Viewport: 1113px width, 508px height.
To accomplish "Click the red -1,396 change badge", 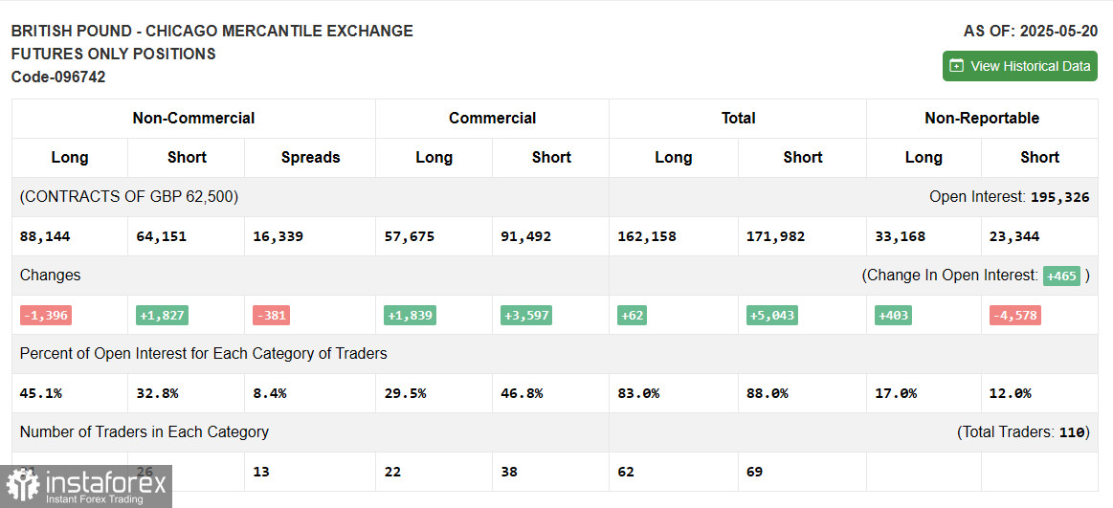I will (45, 315).
